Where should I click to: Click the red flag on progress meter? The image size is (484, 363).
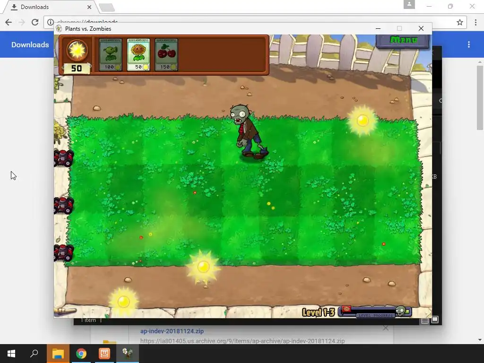346,309
